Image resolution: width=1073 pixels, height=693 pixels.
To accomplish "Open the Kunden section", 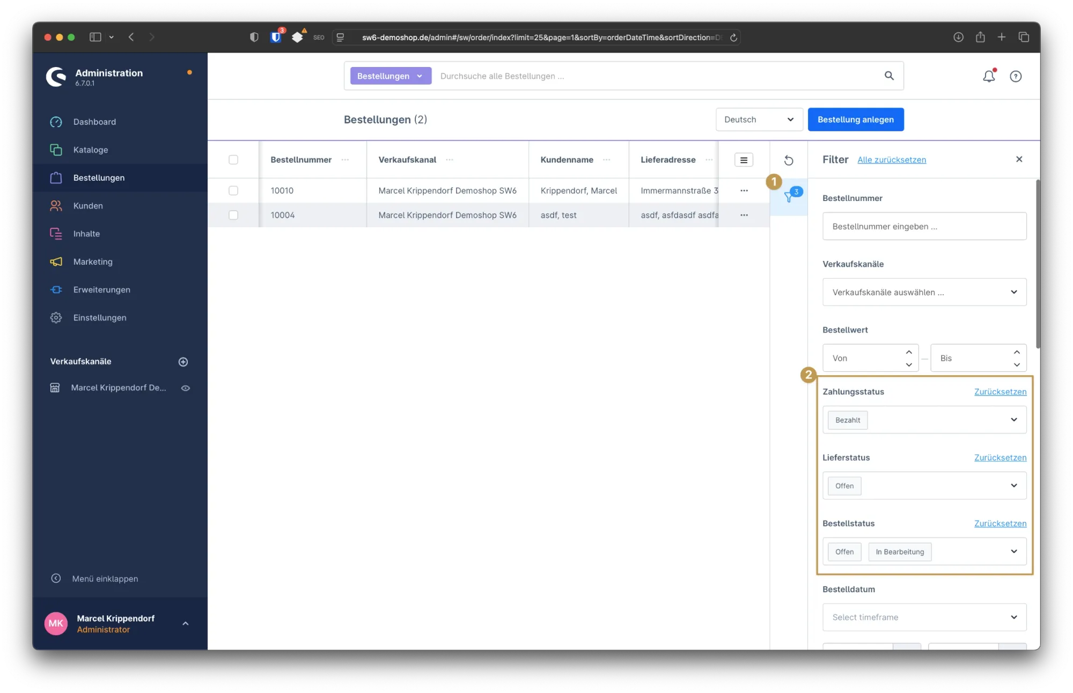I will [89, 205].
